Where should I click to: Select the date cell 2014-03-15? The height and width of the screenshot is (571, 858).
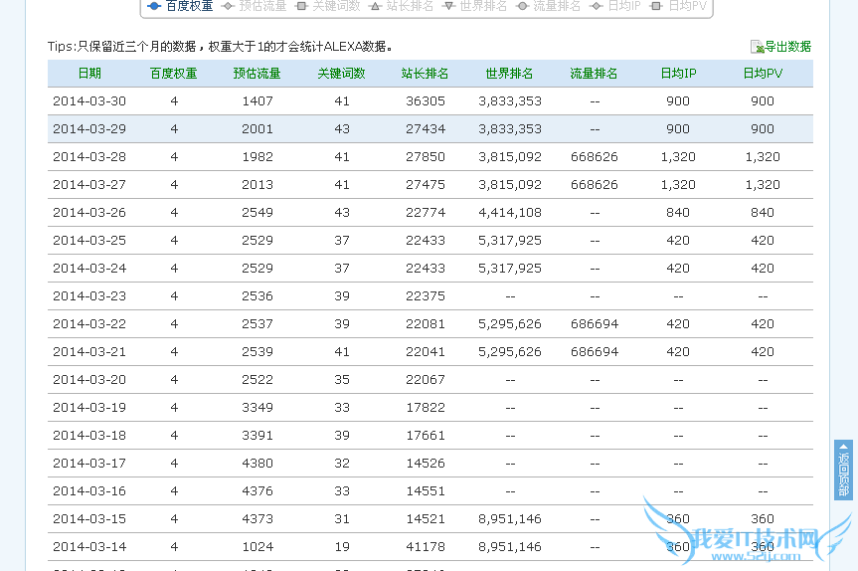point(89,519)
